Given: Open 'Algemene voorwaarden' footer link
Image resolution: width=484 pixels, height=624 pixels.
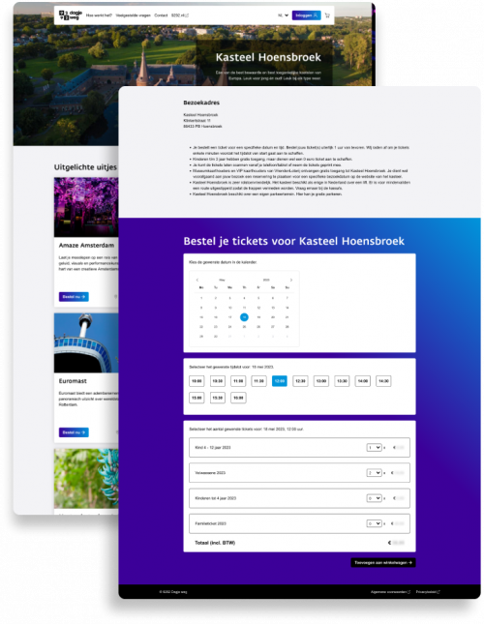Looking at the screenshot, I should 390,592.
